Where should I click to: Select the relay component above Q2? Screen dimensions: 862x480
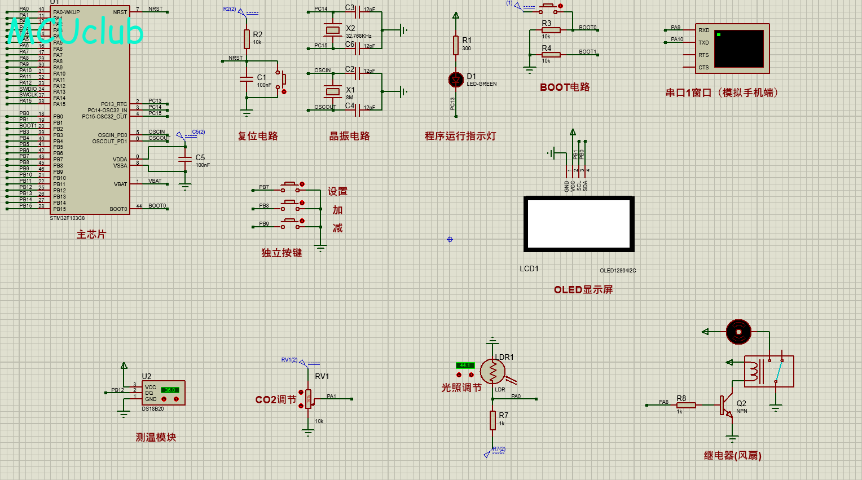(769, 371)
